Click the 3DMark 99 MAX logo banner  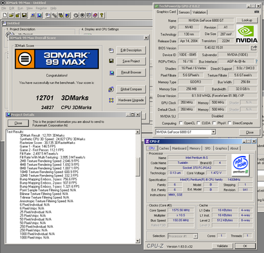coord(57,59)
